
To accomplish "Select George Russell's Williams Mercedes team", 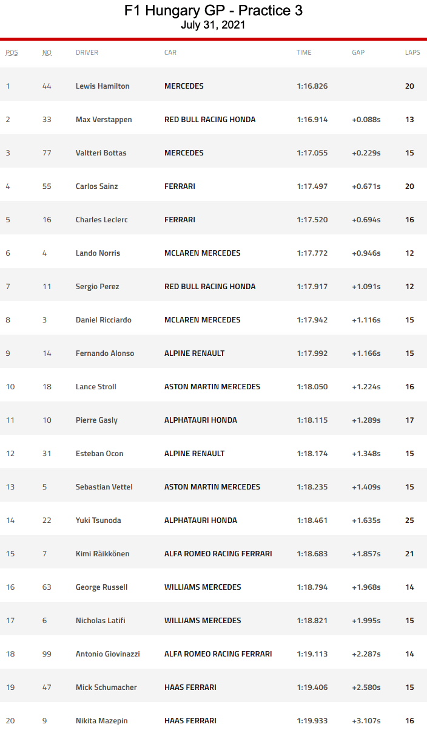I will coord(203,587).
